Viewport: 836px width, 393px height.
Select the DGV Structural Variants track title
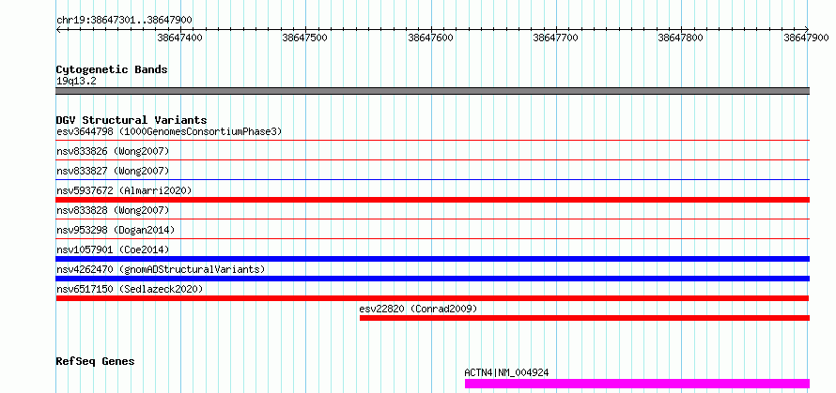click(132, 120)
